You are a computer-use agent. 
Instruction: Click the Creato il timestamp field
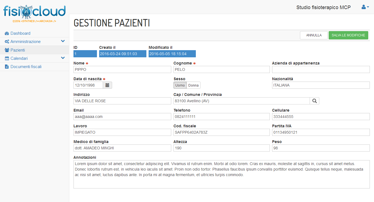point(123,54)
